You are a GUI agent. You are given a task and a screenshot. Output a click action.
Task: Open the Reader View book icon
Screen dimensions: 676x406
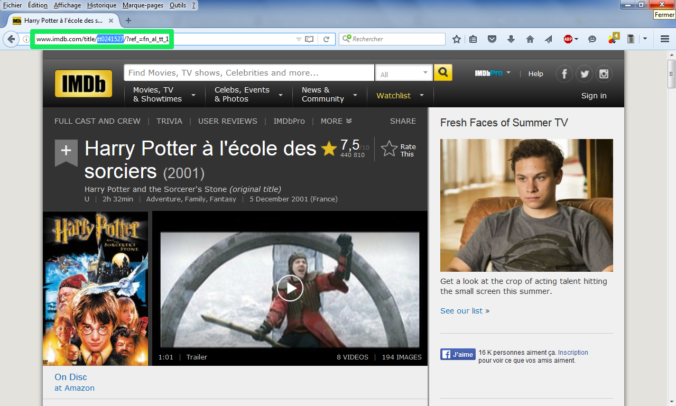tap(309, 39)
